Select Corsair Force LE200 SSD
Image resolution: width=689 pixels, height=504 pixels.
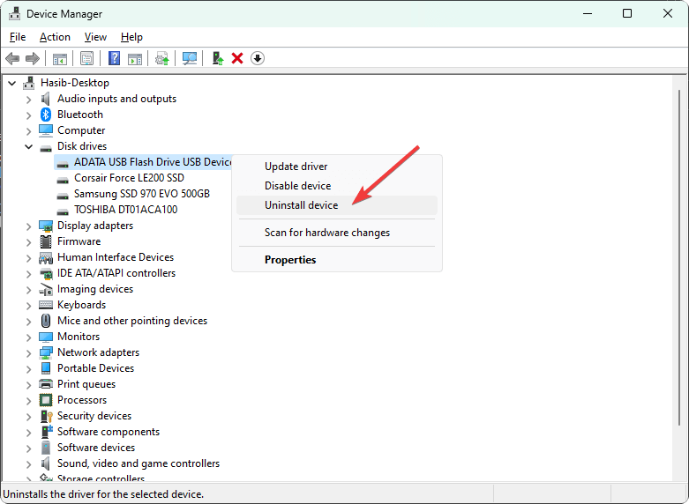click(129, 178)
